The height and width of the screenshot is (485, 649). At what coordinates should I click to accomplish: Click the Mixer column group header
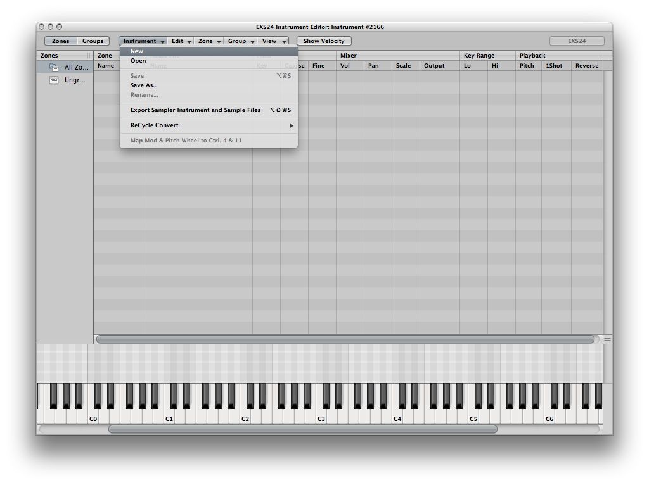[x=398, y=56]
